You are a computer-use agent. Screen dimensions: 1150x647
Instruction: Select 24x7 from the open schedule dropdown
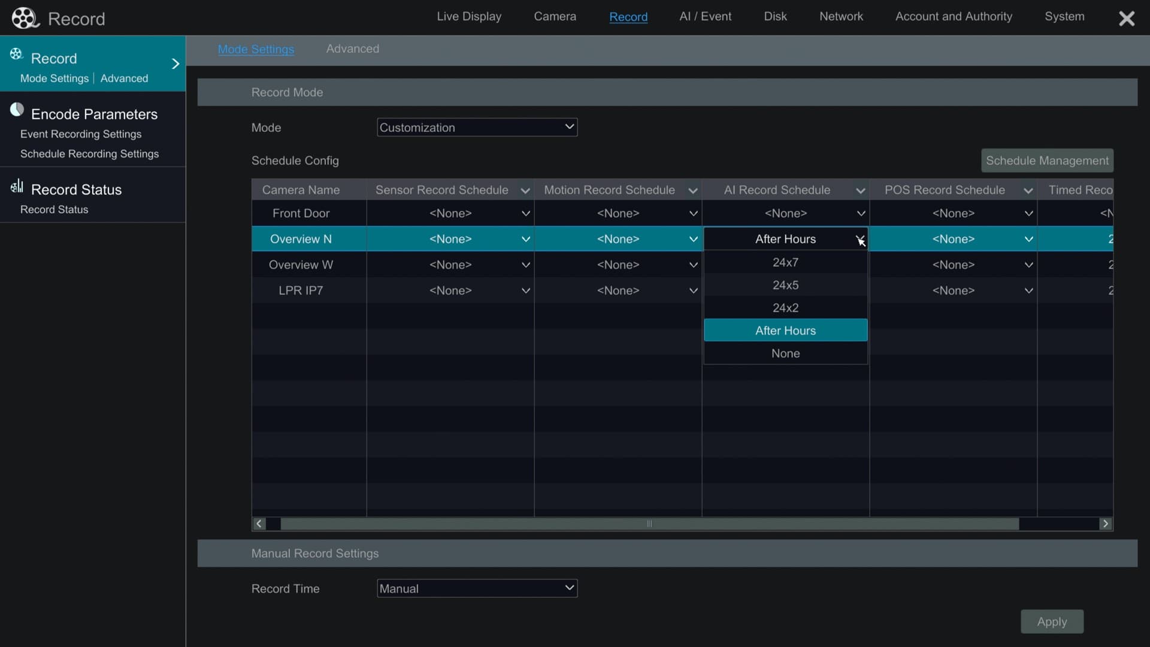785,262
